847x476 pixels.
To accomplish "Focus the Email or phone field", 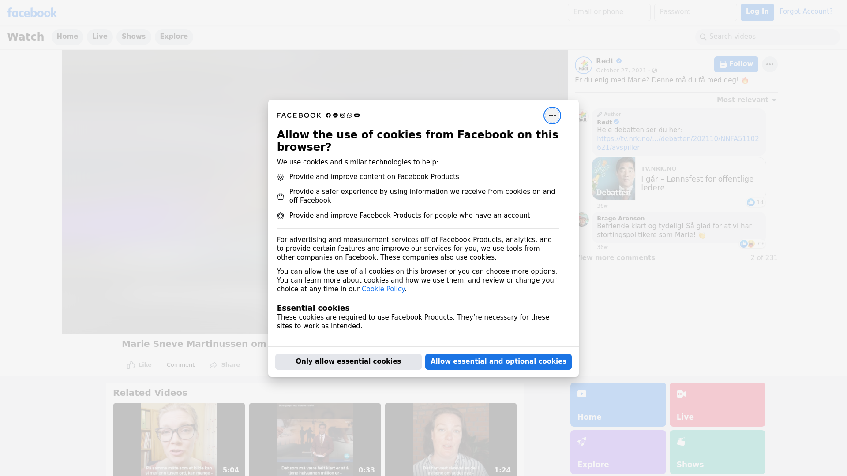I will point(609,12).
